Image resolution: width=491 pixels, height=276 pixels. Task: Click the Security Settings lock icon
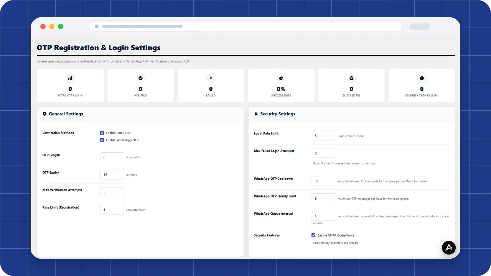(x=256, y=114)
